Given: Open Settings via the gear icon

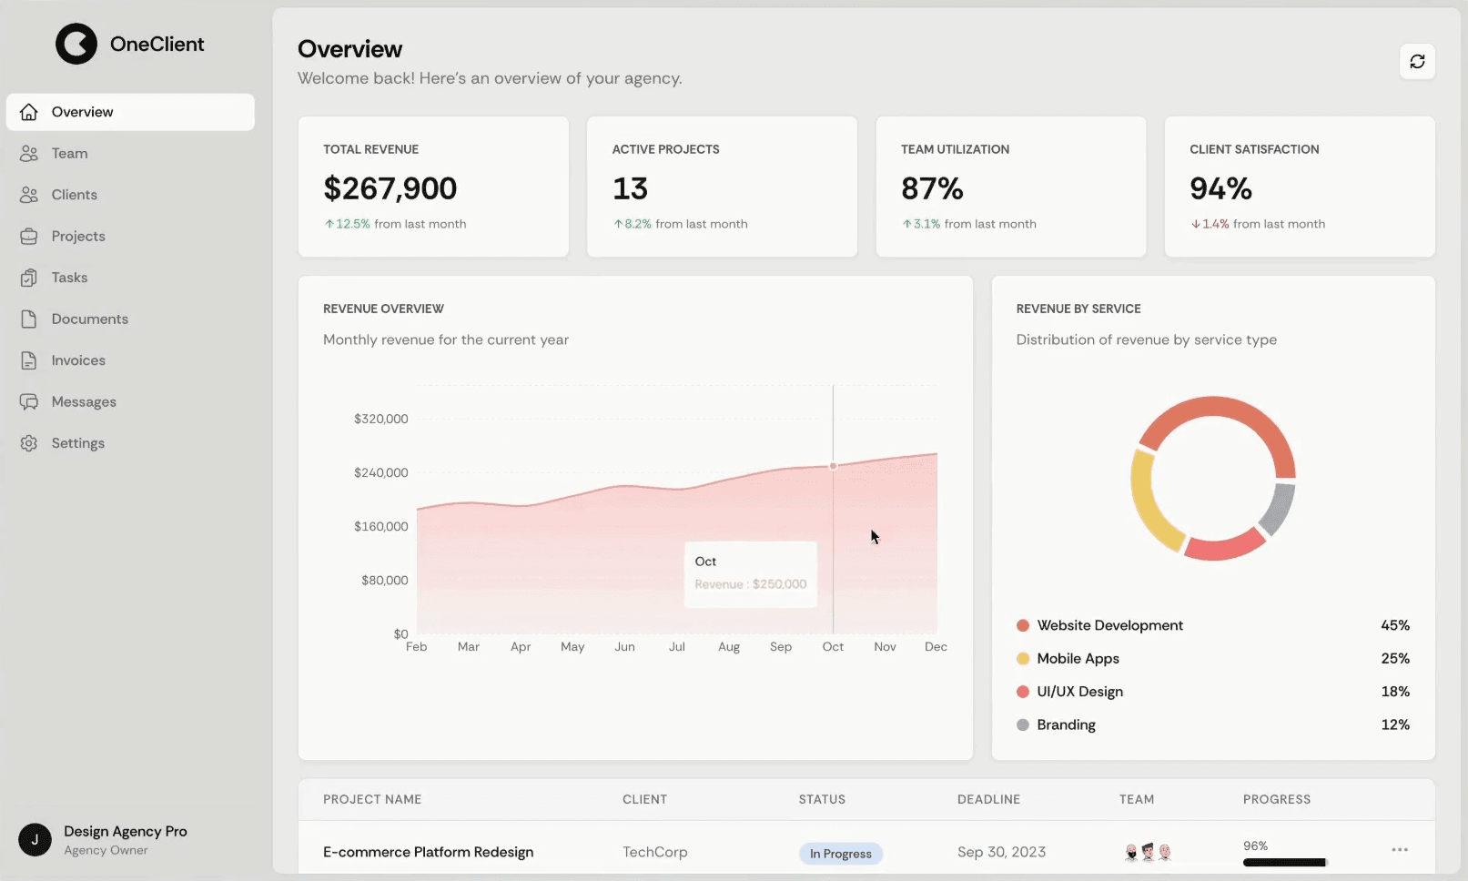Looking at the screenshot, I should coord(30,443).
